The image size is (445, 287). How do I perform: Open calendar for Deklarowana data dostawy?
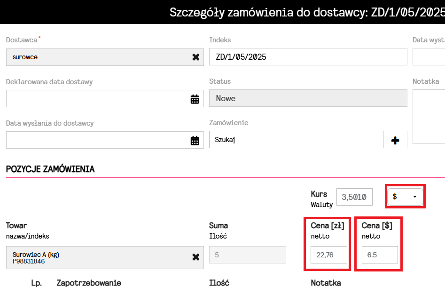195,99
